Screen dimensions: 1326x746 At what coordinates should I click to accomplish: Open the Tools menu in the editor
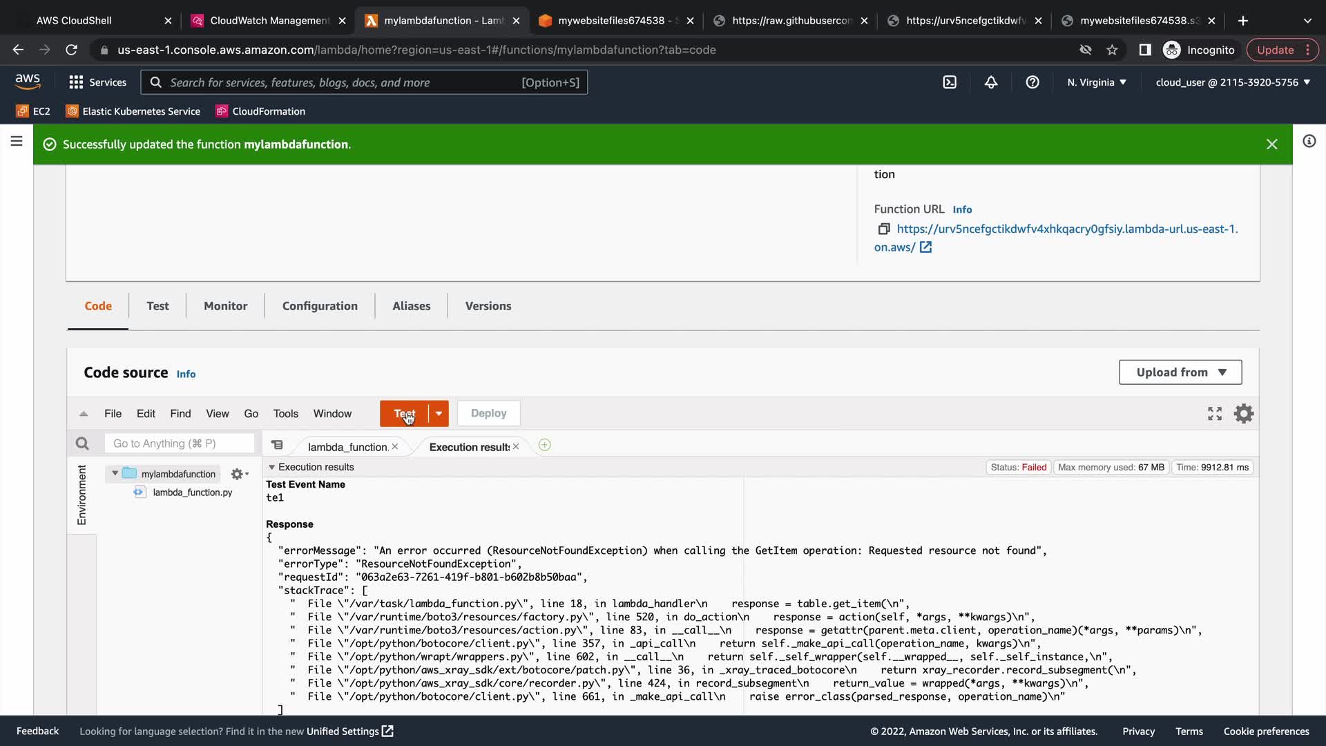tap(285, 414)
